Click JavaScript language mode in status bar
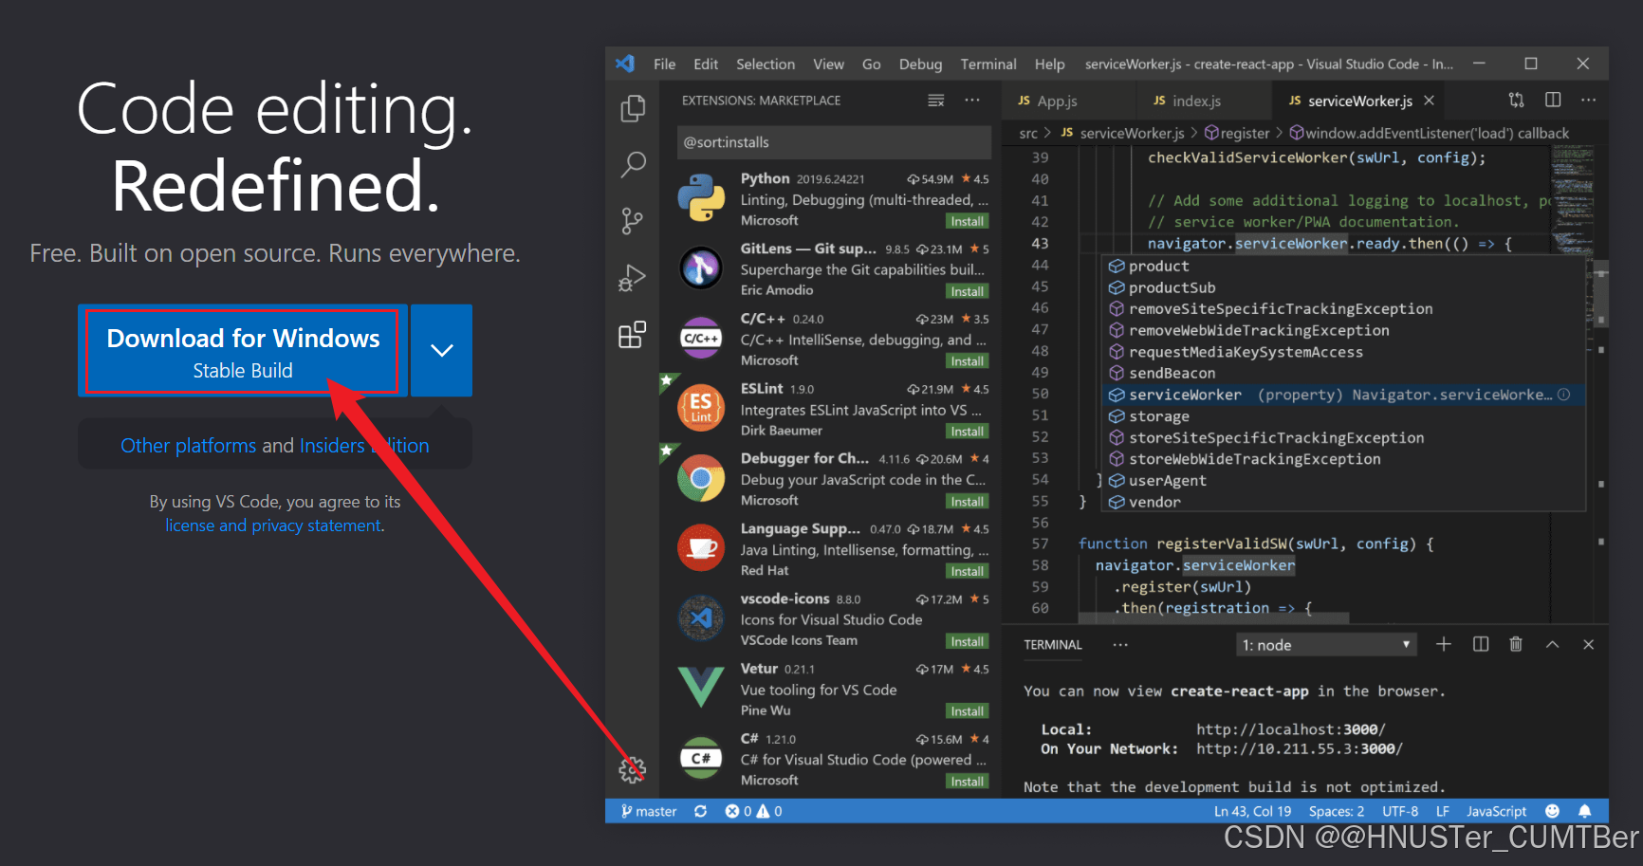This screenshot has width=1643, height=866. pyautogui.click(x=1496, y=811)
